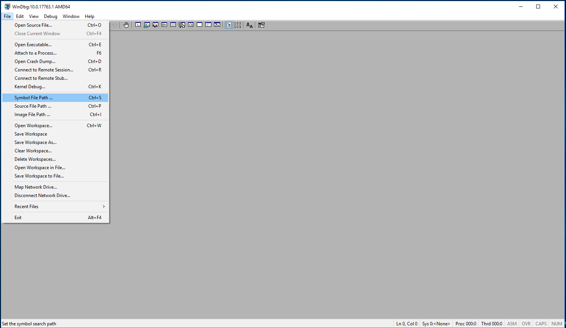Toggle Source mode off (101) button

[x=238, y=25]
